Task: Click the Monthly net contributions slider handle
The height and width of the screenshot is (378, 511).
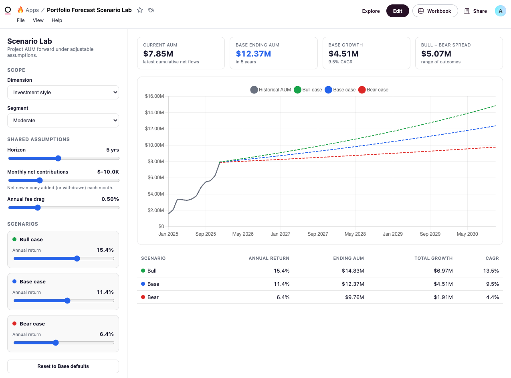Action: pos(39,180)
